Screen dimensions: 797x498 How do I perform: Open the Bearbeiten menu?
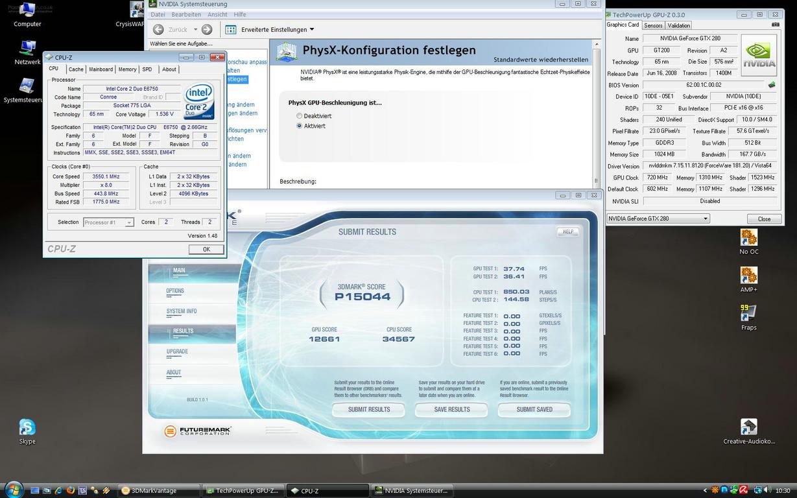186,14
